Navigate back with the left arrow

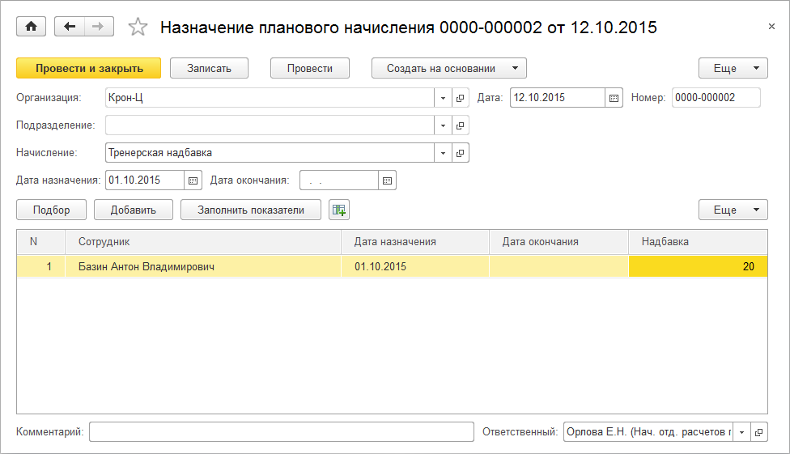coord(70,27)
